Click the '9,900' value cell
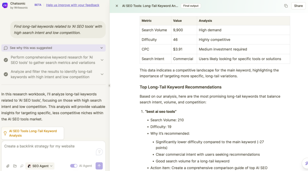This screenshot has height=171, width=308. (184, 30)
